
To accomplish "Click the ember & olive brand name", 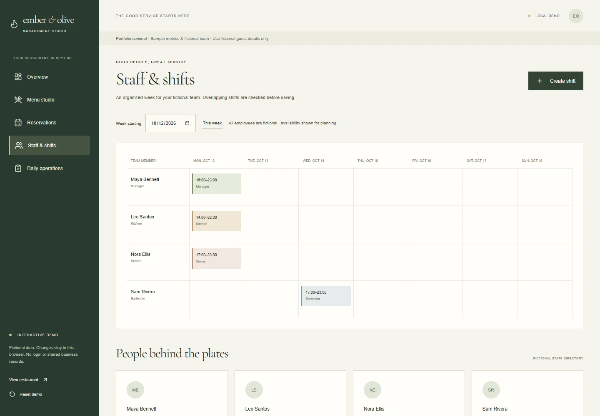I will [48, 20].
